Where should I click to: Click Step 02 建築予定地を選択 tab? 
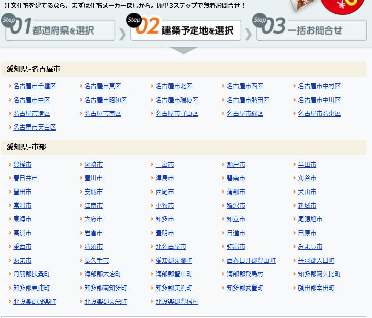(x=185, y=29)
